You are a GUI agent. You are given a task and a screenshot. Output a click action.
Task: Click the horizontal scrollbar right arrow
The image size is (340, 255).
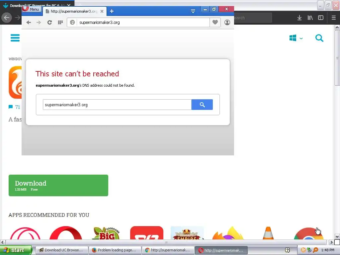[331, 242]
